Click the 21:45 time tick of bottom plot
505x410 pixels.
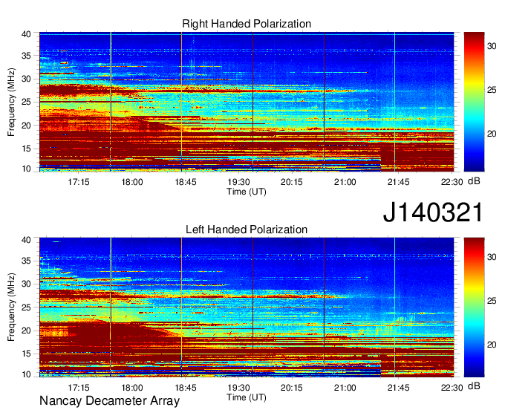tap(398, 388)
